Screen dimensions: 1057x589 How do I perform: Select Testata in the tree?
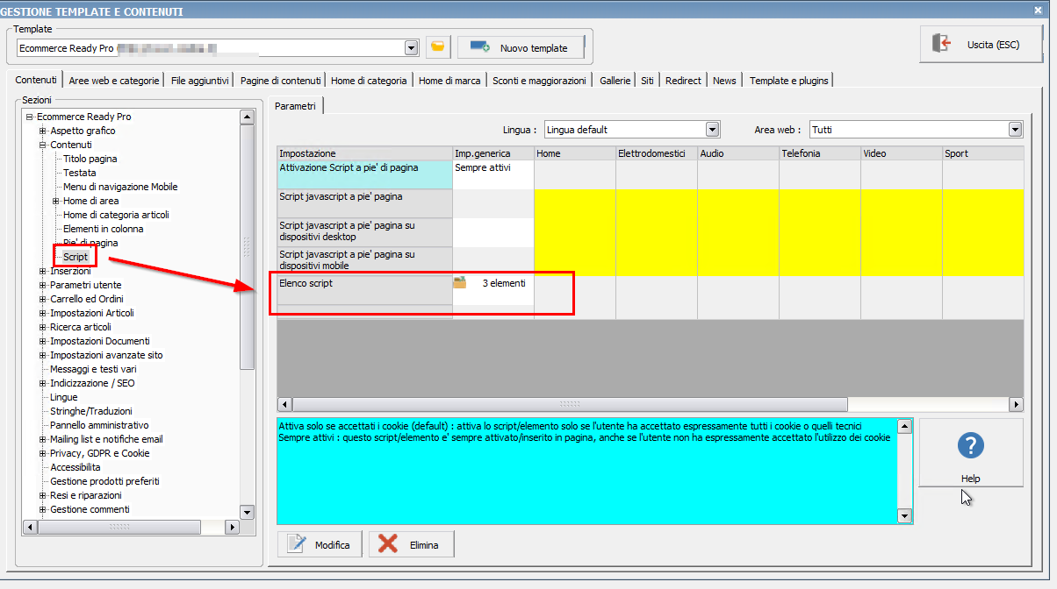(79, 173)
